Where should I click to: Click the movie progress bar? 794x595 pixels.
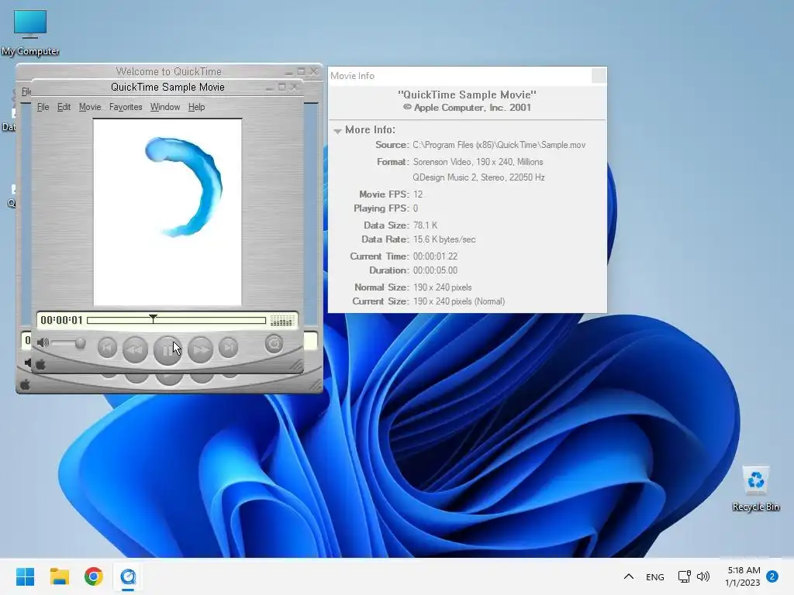pyautogui.click(x=176, y=320)
